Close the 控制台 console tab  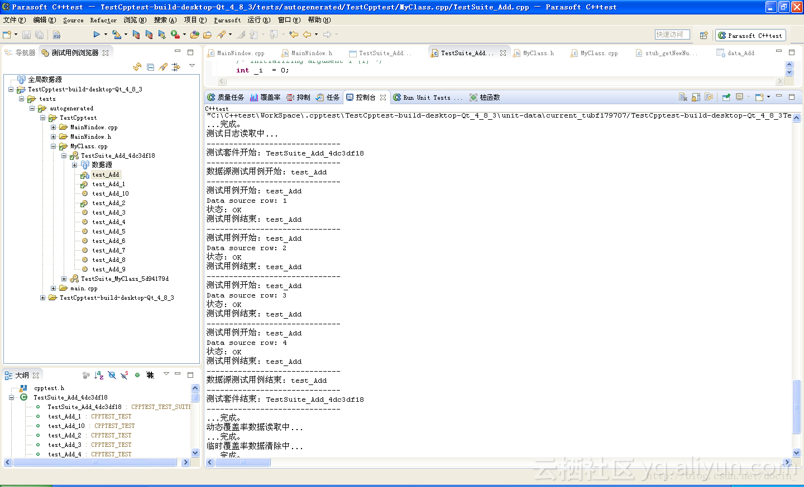pos(383,97)
